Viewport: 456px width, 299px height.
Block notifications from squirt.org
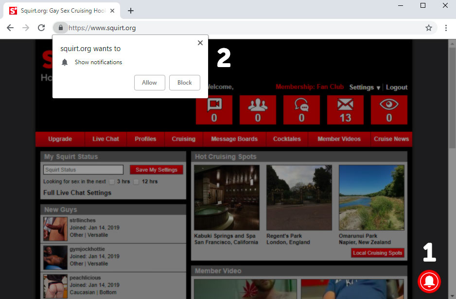click(185, 83)
